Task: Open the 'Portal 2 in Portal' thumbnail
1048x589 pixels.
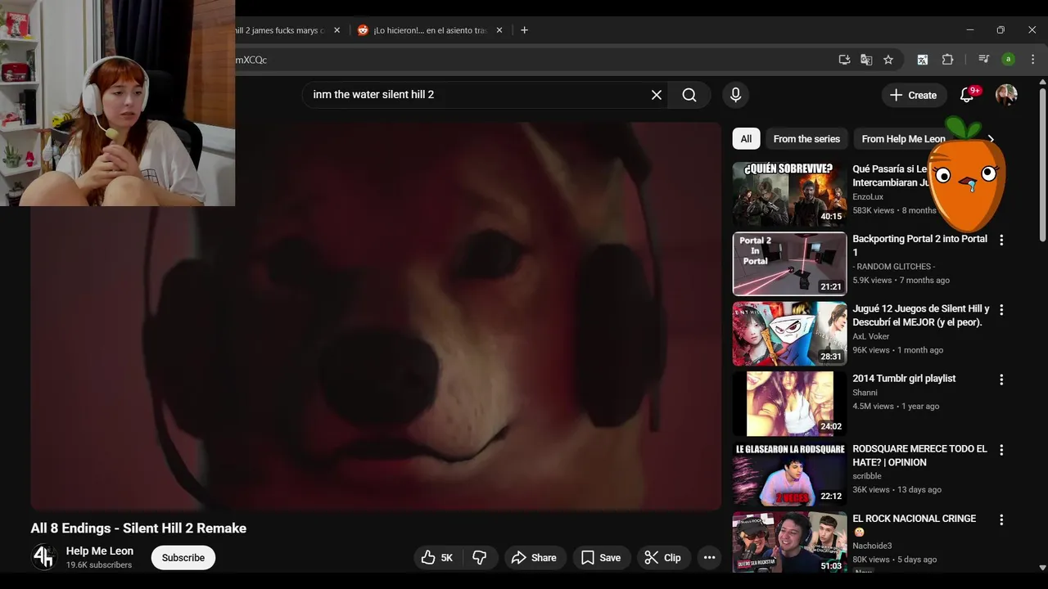Action: 789,263
